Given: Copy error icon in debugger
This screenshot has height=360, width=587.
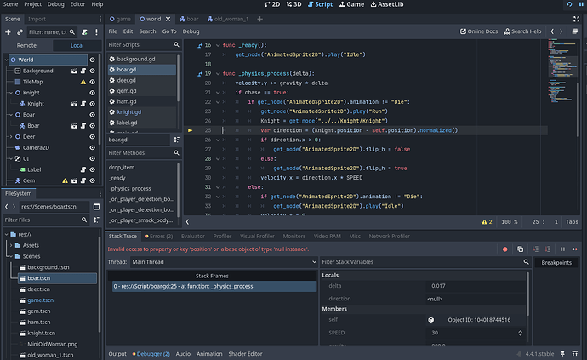Looking at the screenshot, I should (x=520, y=249).
